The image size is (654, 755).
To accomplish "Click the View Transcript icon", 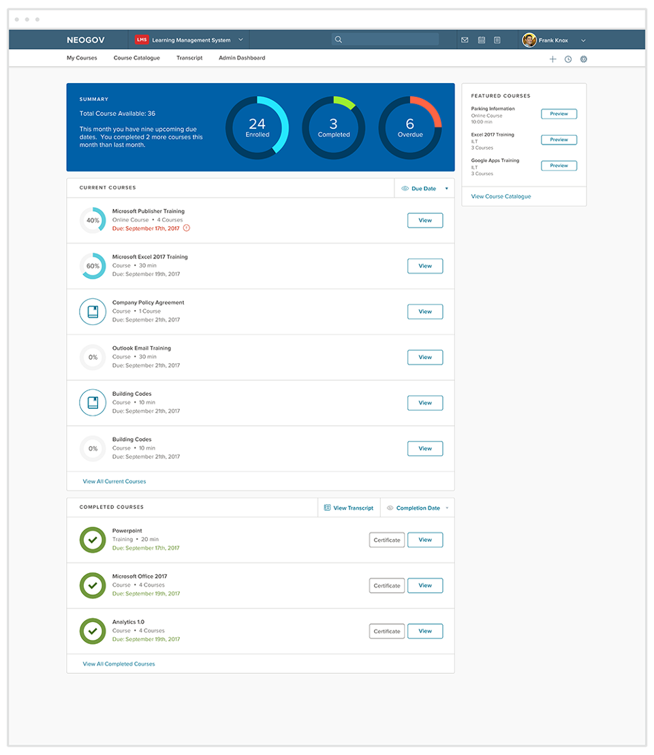I will 327,508.
